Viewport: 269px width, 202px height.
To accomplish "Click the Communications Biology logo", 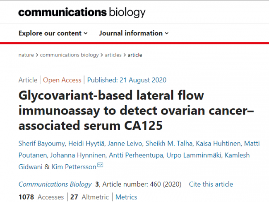I will [x=82, y=12].
